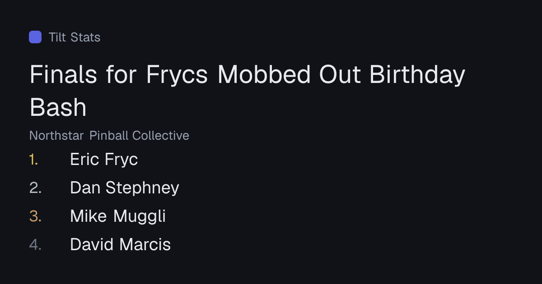Click the rank number 2.
This screenshot has width=542, height=284.
(35, 188)
